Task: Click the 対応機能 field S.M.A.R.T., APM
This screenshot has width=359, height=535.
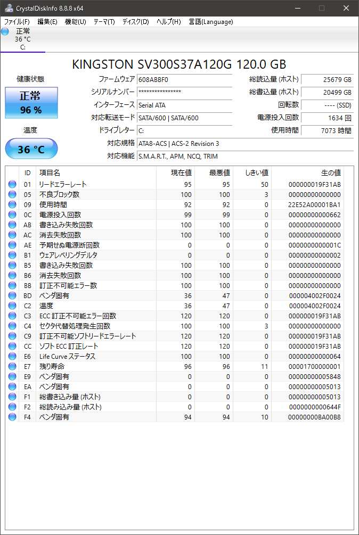Action: coord(246,157)
